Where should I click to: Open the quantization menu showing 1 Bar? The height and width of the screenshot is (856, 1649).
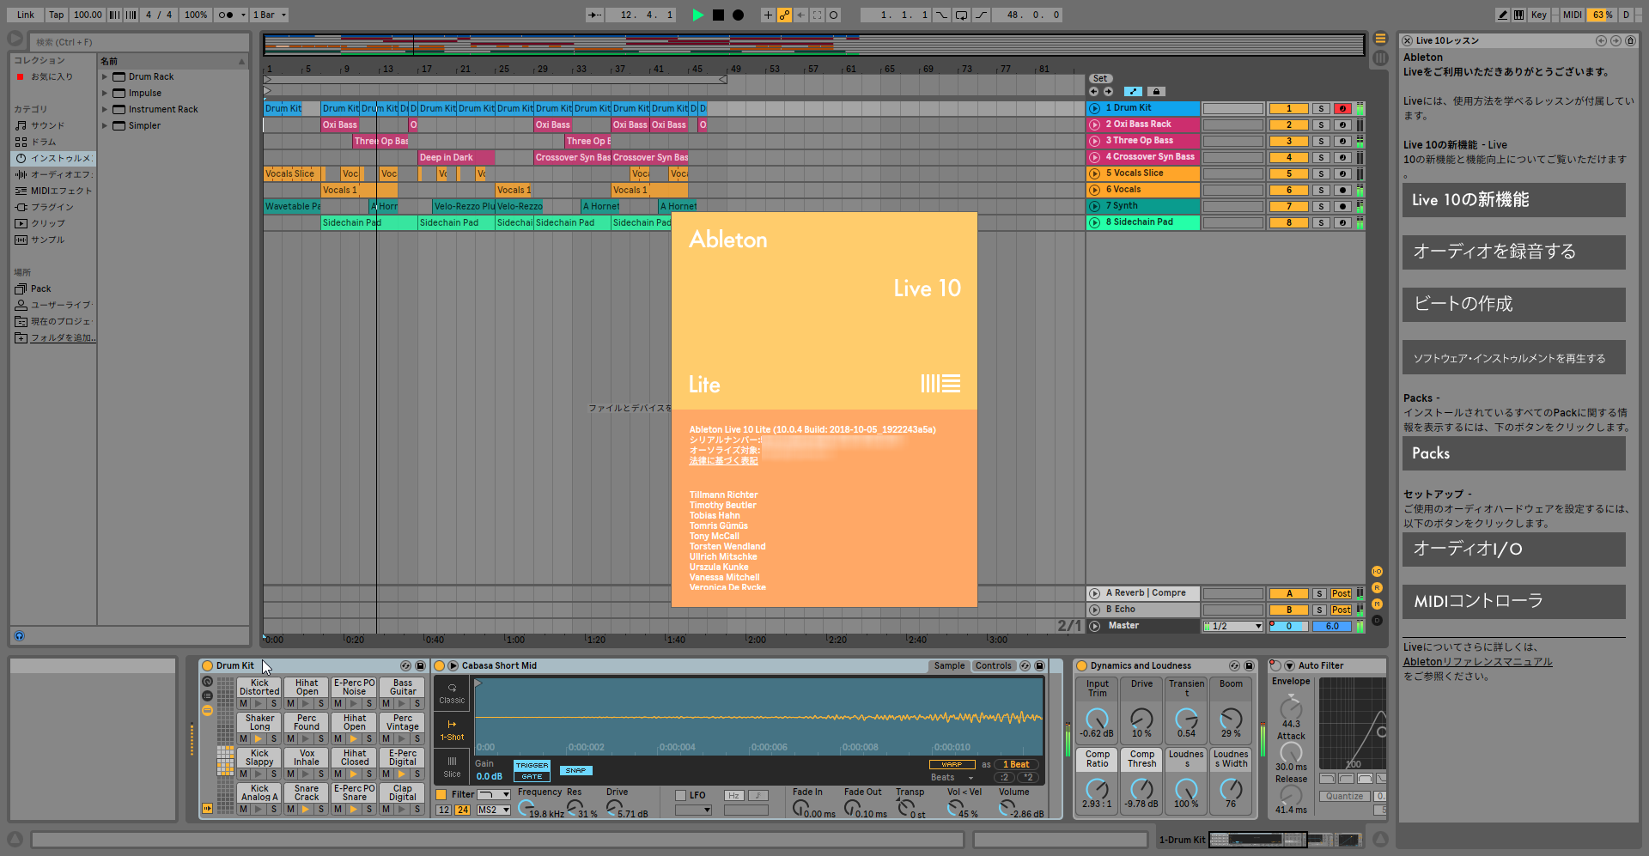click(x=270, y=15)
